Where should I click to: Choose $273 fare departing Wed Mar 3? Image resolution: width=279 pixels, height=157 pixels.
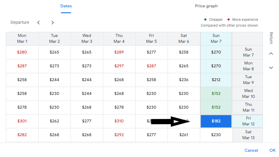coord(87,66)
